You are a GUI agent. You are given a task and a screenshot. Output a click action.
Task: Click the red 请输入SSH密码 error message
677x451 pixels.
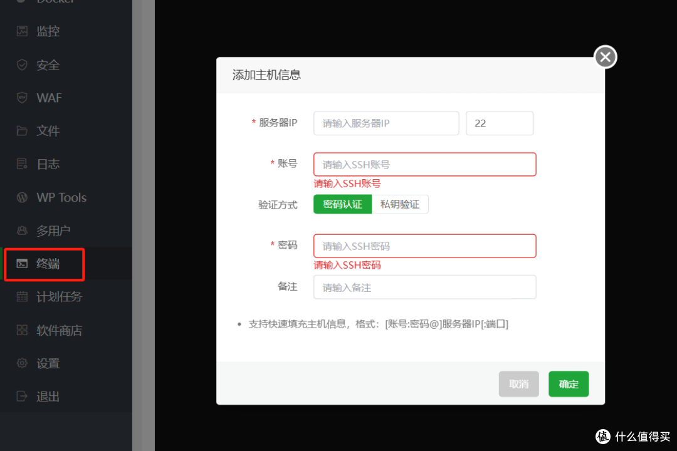pos(347,265)
